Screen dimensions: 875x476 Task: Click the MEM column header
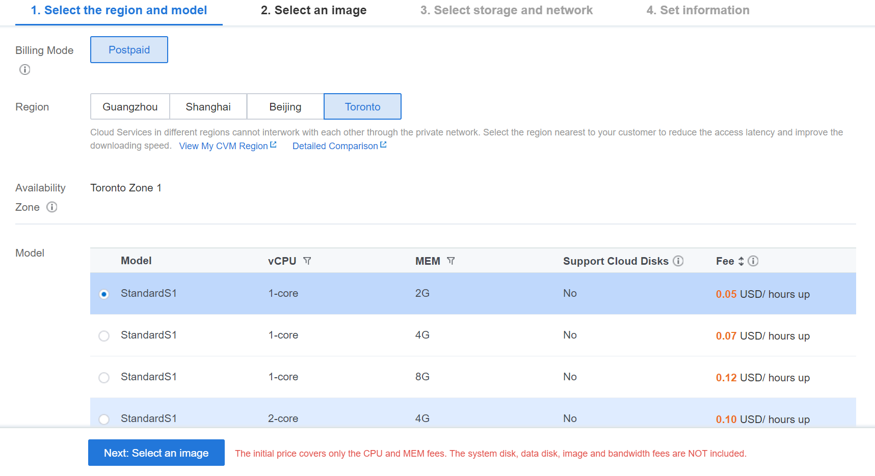pyautogui.click(x=428, y=261)
